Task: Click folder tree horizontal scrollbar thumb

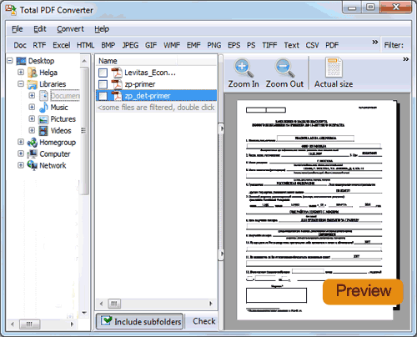Action: [30, 324]
